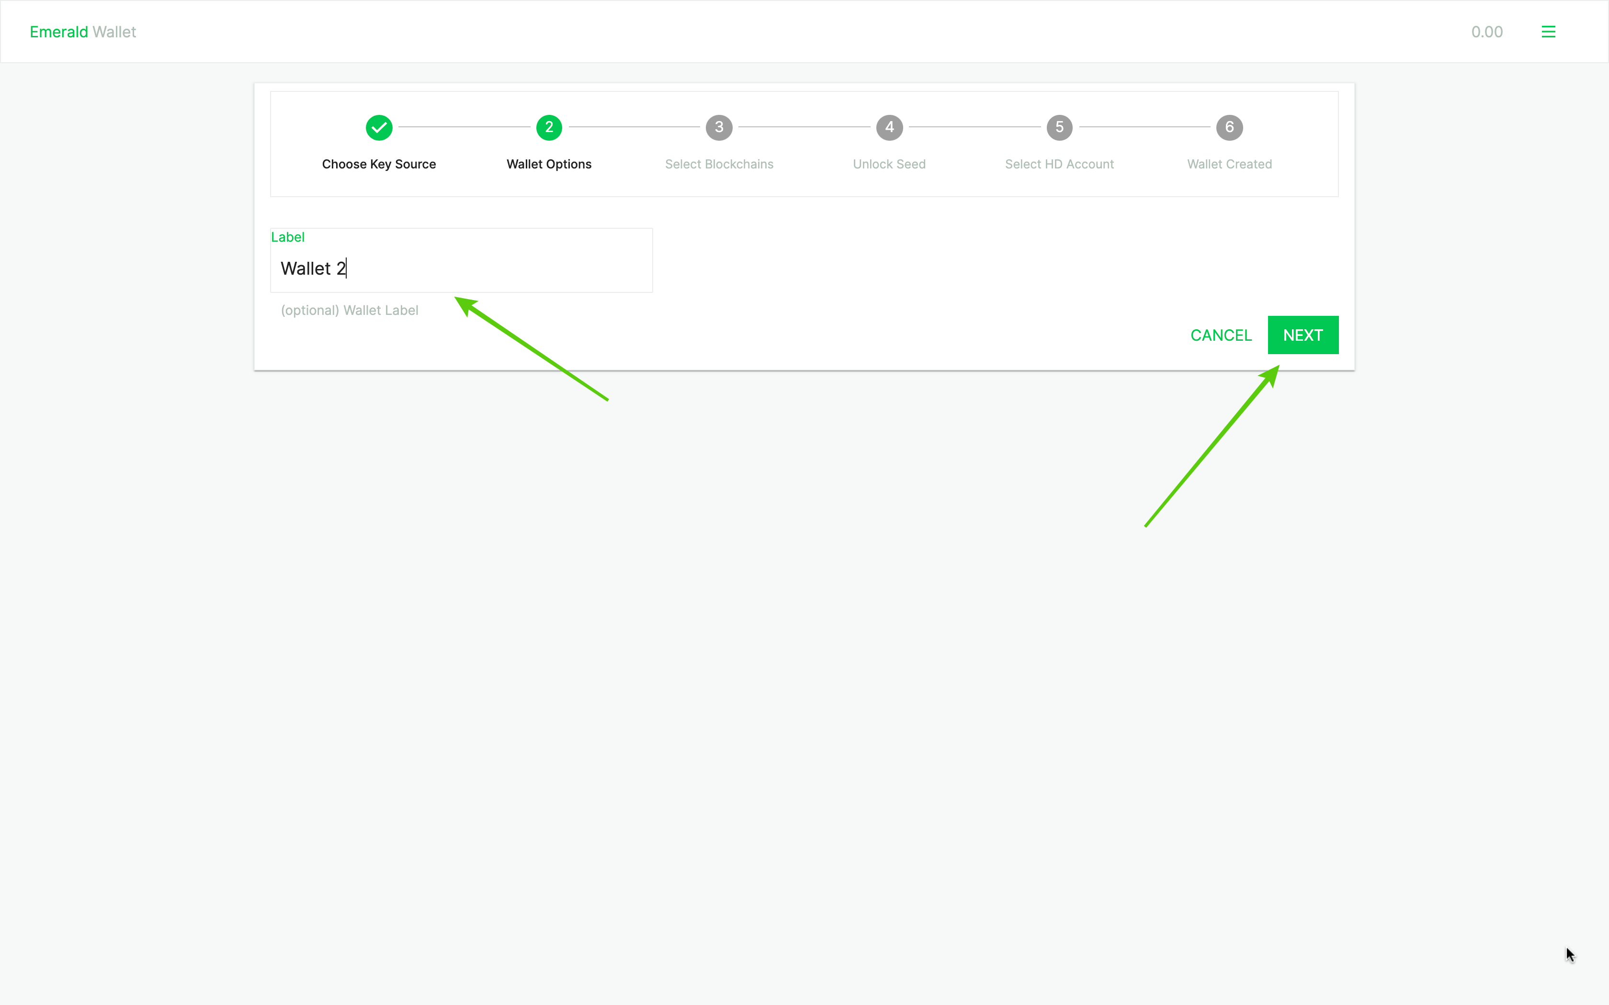Click the step 3 Select Blockchains icon
This screenshot has height=1005, width=1609.
click(718, 127)
